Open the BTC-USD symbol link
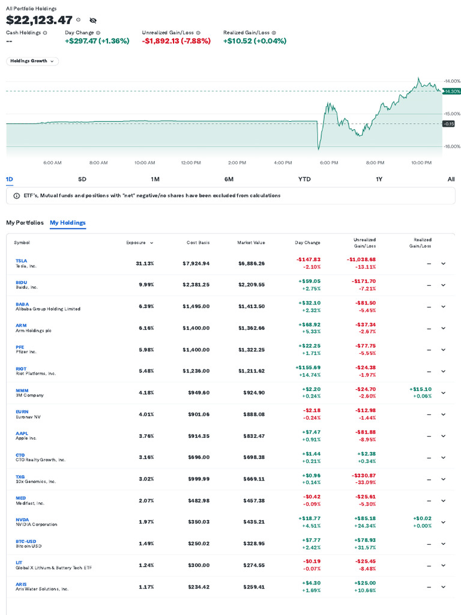Viewport: 461px width, 615px height. coord(26,541)
